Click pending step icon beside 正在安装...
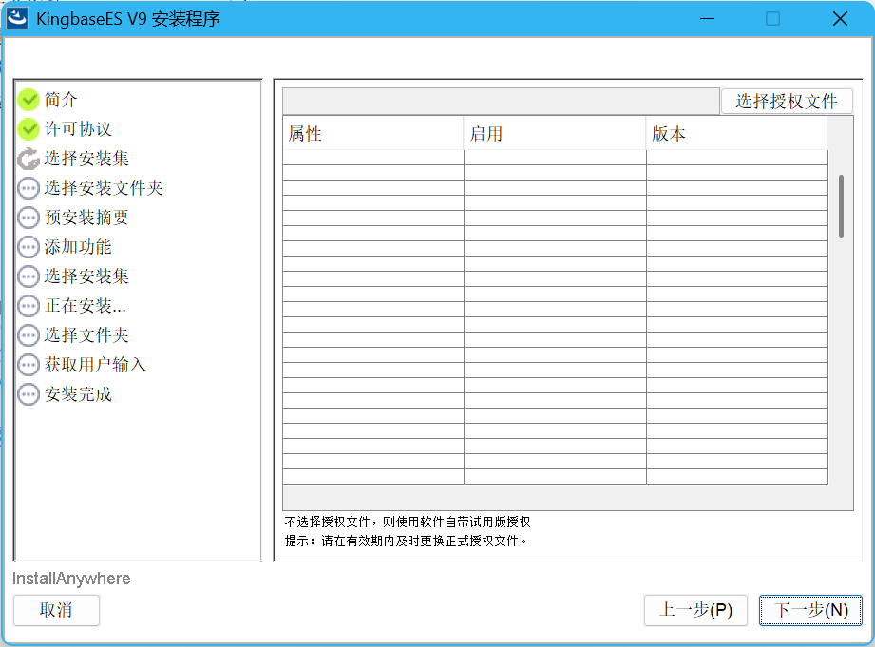875x647 pixels. pyautogui.click(x=28, y=306)
